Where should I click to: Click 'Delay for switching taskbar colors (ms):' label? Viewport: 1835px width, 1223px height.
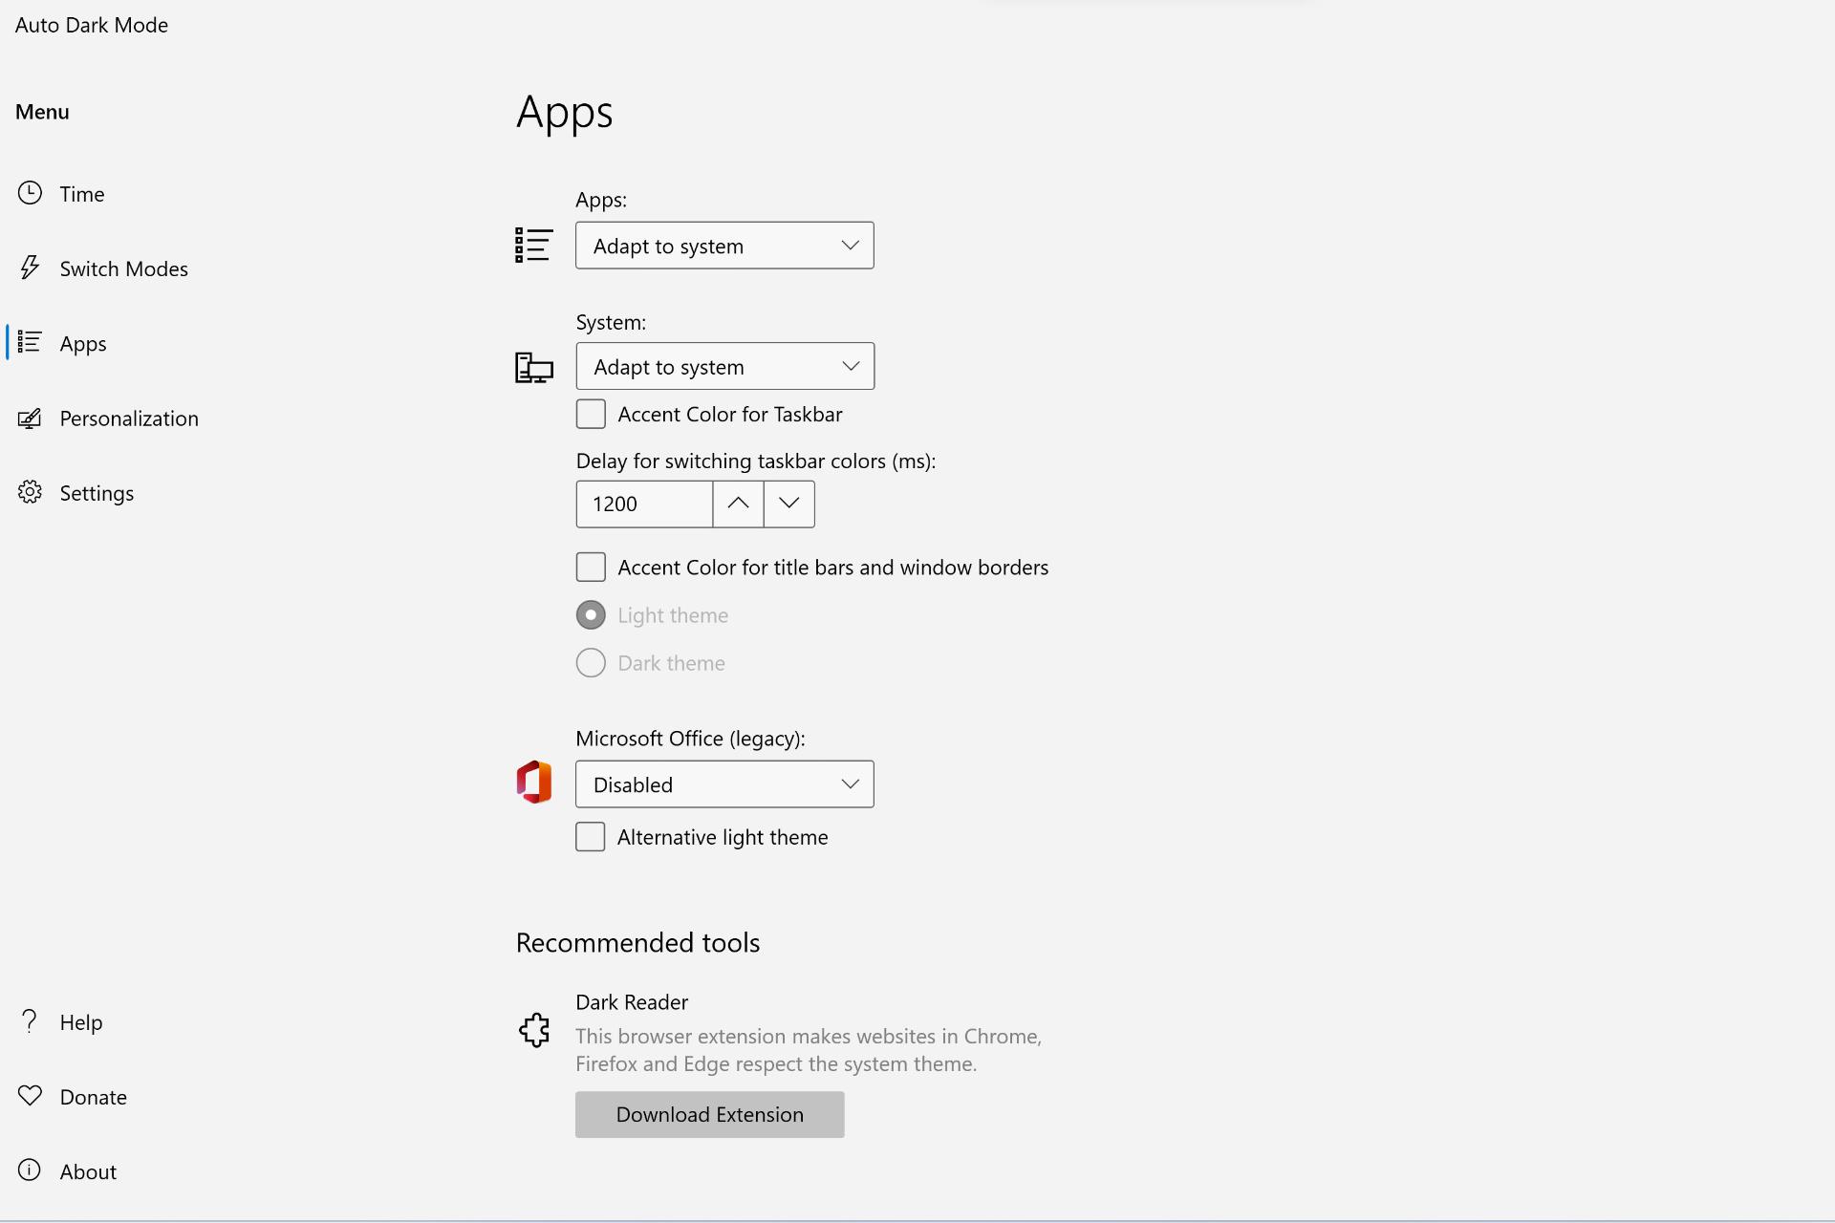[x=756, y=461]
